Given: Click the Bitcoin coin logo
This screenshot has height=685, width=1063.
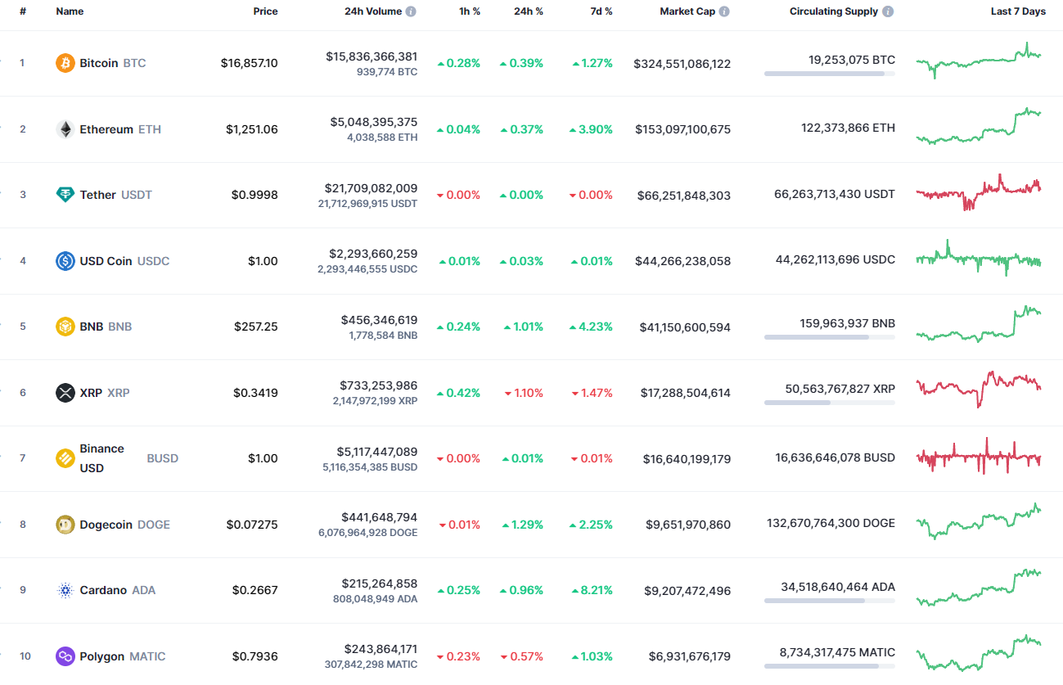Looking at the screenshot, I should [x=65, y=62].
